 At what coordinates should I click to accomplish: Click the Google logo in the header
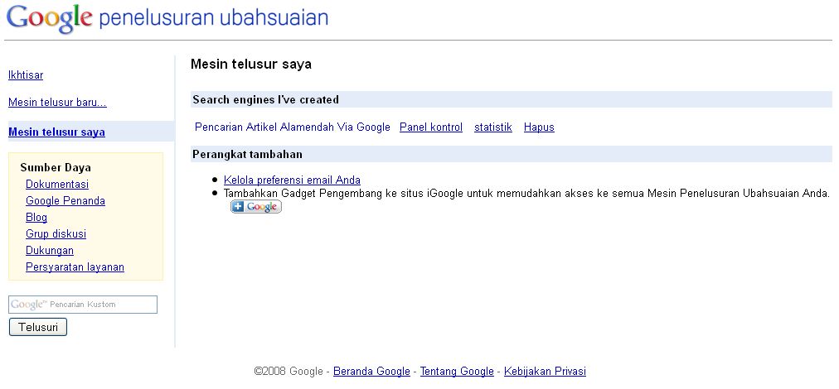50,18
